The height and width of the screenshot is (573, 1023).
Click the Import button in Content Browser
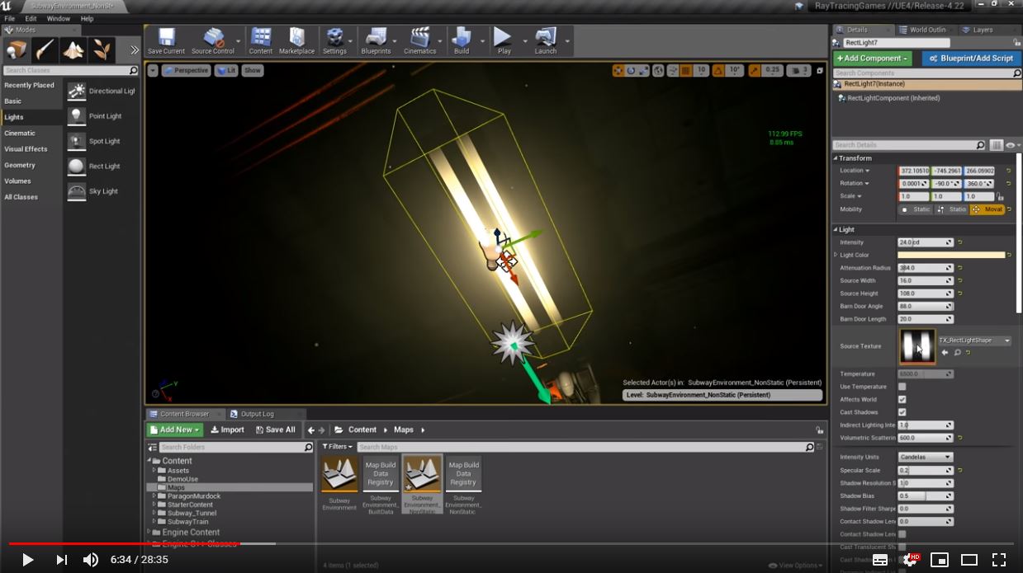227,430
